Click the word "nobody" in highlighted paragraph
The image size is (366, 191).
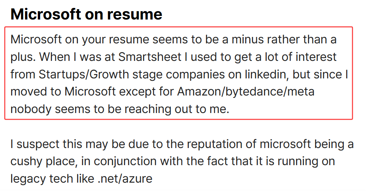[31, 109]
